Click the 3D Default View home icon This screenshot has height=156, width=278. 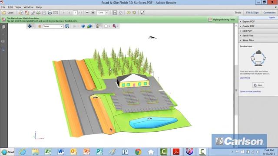pyautogui.click(x=40, y=26)
